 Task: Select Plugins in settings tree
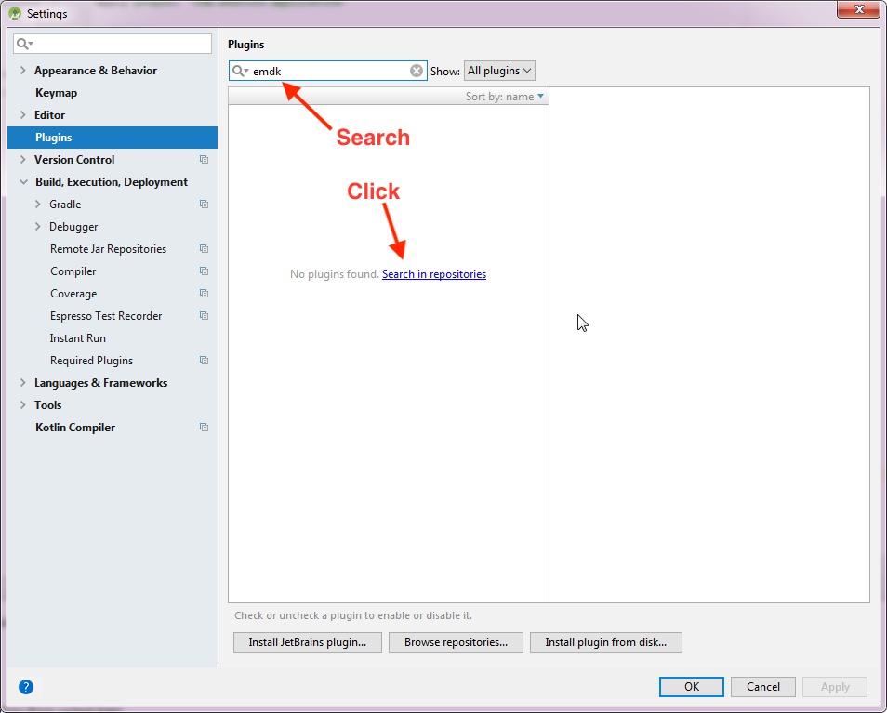(112, 138)
